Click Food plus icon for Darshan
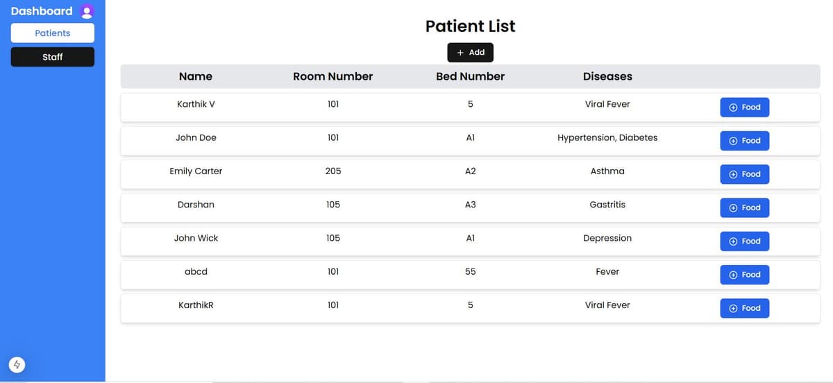Image resolution: width=833 pixels, height=383 pixels. (733, 208)
